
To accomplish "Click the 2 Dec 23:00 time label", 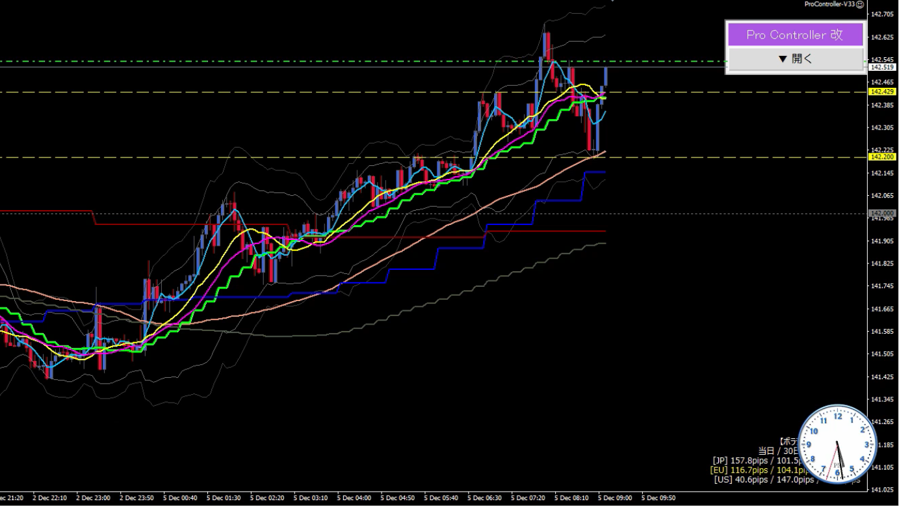I will pyautogui.click(x=93, y=498).
